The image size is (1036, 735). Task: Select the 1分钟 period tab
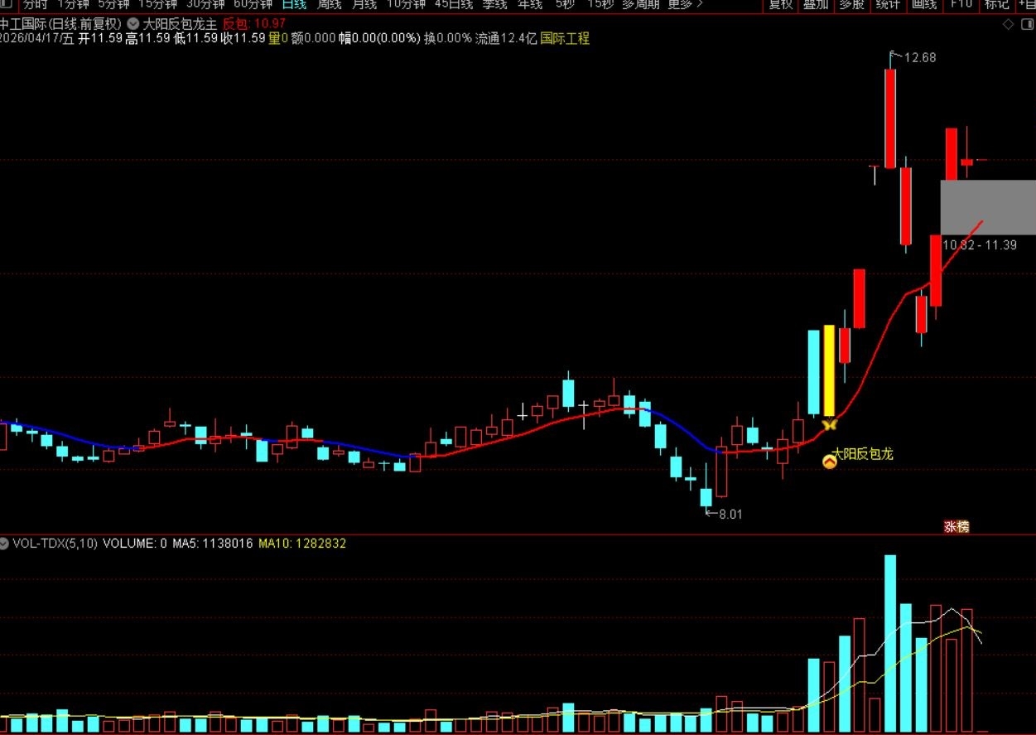click(x=73, y=4)
